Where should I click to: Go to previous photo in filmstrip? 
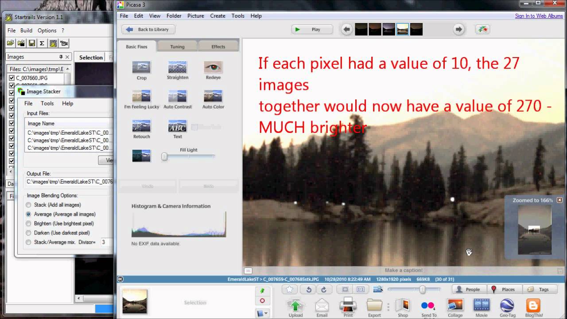pyautogui.click(x=347, y=30)
